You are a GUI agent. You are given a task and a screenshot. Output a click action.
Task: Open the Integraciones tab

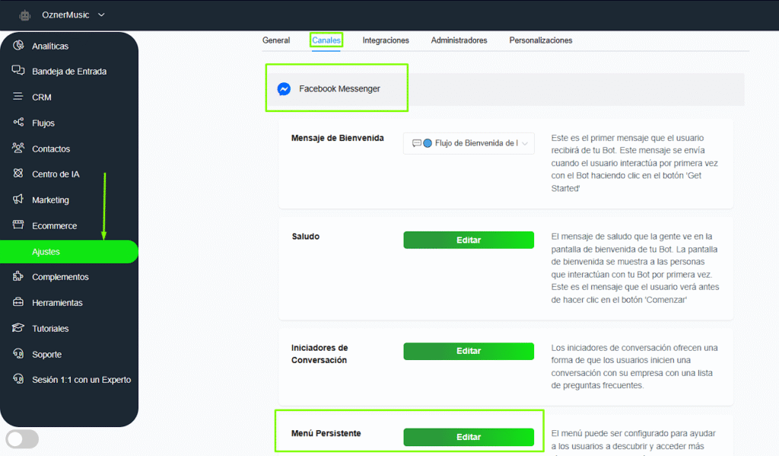click(386, 40)
